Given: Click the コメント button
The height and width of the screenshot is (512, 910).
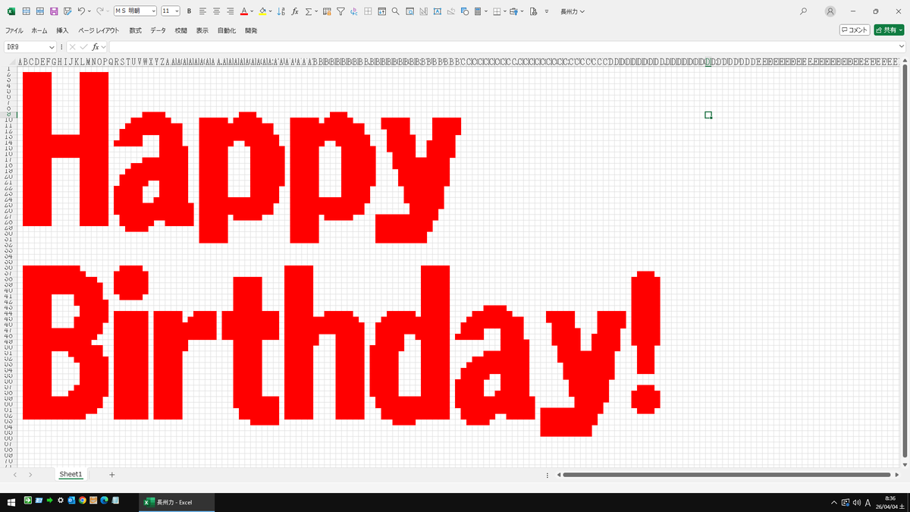Looking at the screenshot, I should tap(855, 30).
